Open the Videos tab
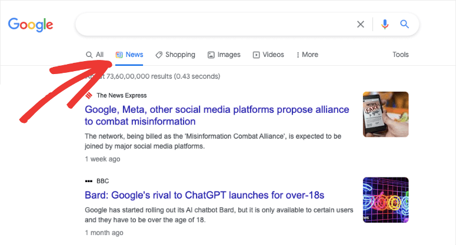 [x=268, y=55]
